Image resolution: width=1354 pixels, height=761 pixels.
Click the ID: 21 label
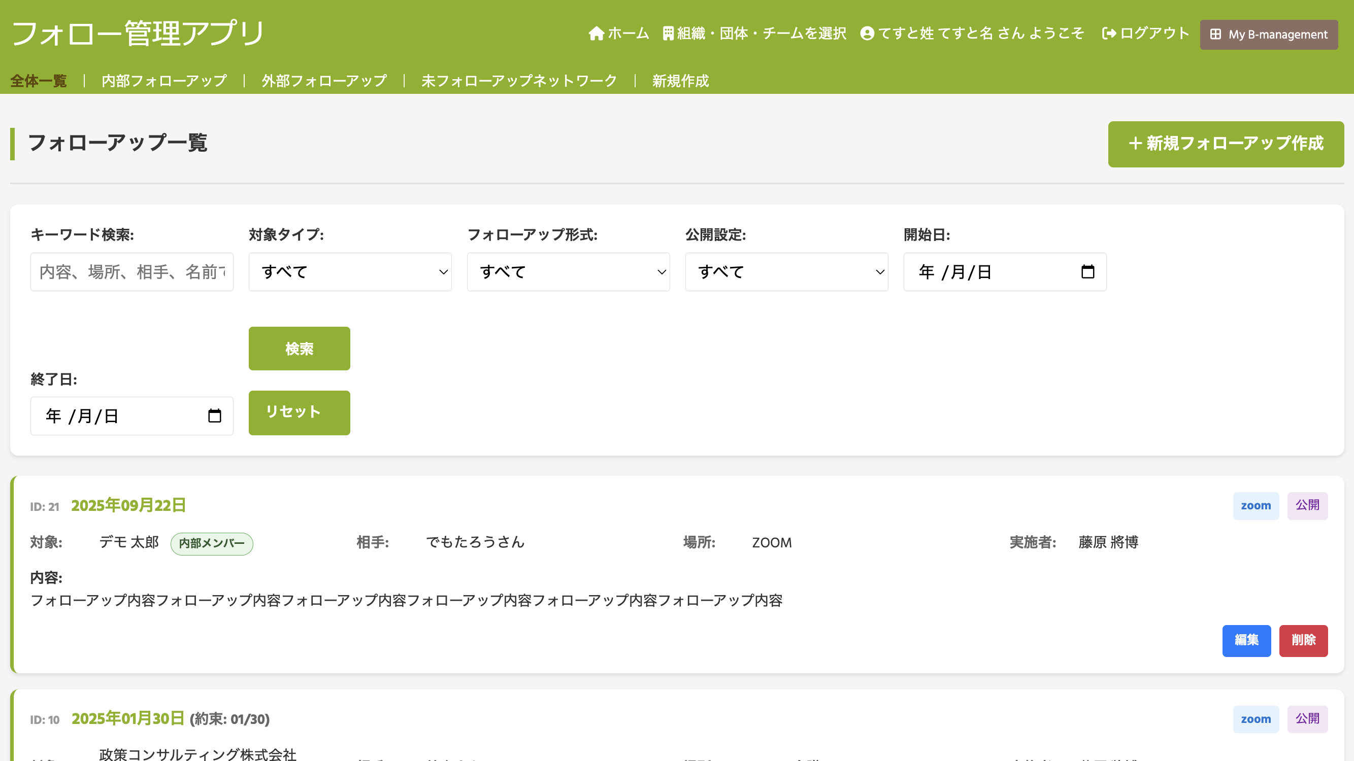45,507
